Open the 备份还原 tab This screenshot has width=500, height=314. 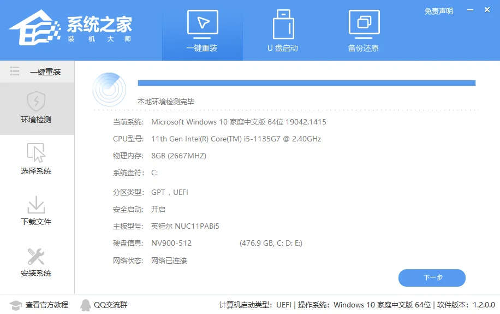364,31
